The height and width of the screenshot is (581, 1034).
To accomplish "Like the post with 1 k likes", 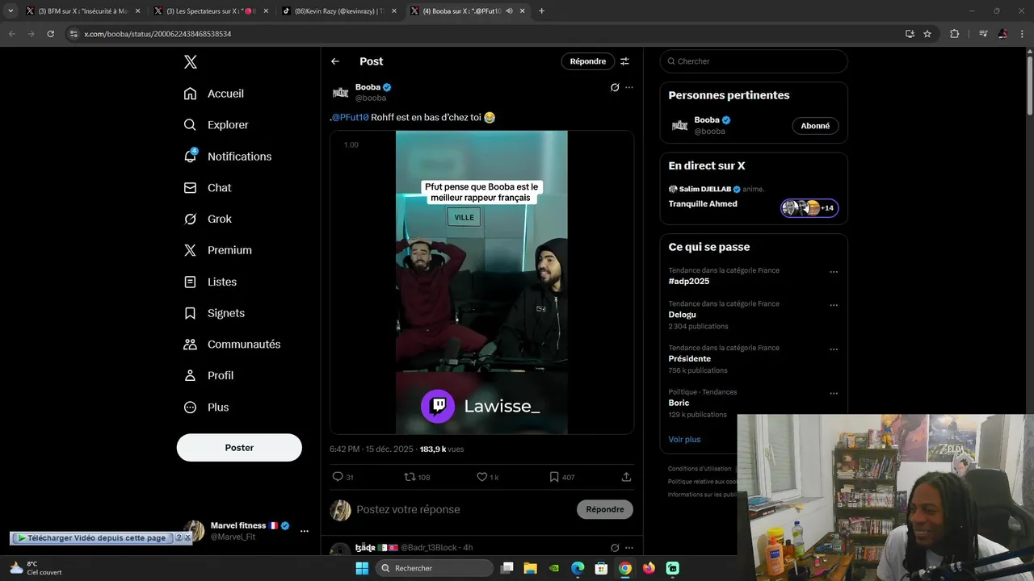I will click(x=482, y=477).
